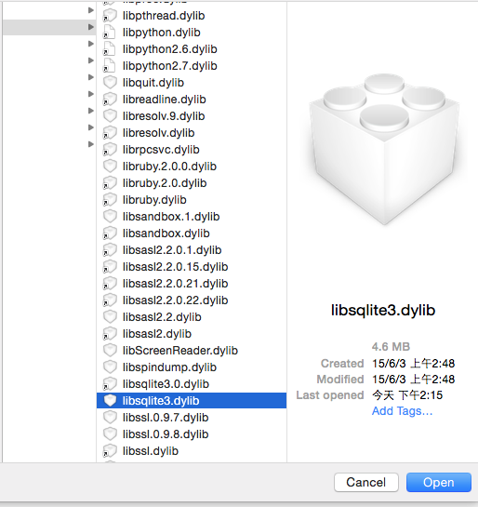Click the libquit.dylib shield icon
Viewport: 478px width, 507px height.
pos(110,83)
